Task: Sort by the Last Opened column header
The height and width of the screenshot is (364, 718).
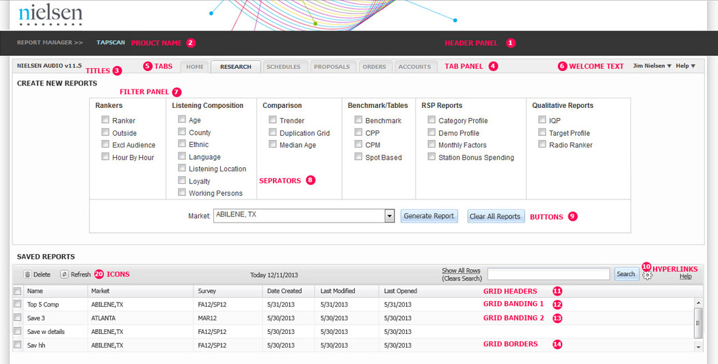Action: pos(401,291)
